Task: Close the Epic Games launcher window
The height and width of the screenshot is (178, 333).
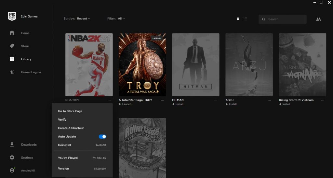Action: [x=329, y=2]
